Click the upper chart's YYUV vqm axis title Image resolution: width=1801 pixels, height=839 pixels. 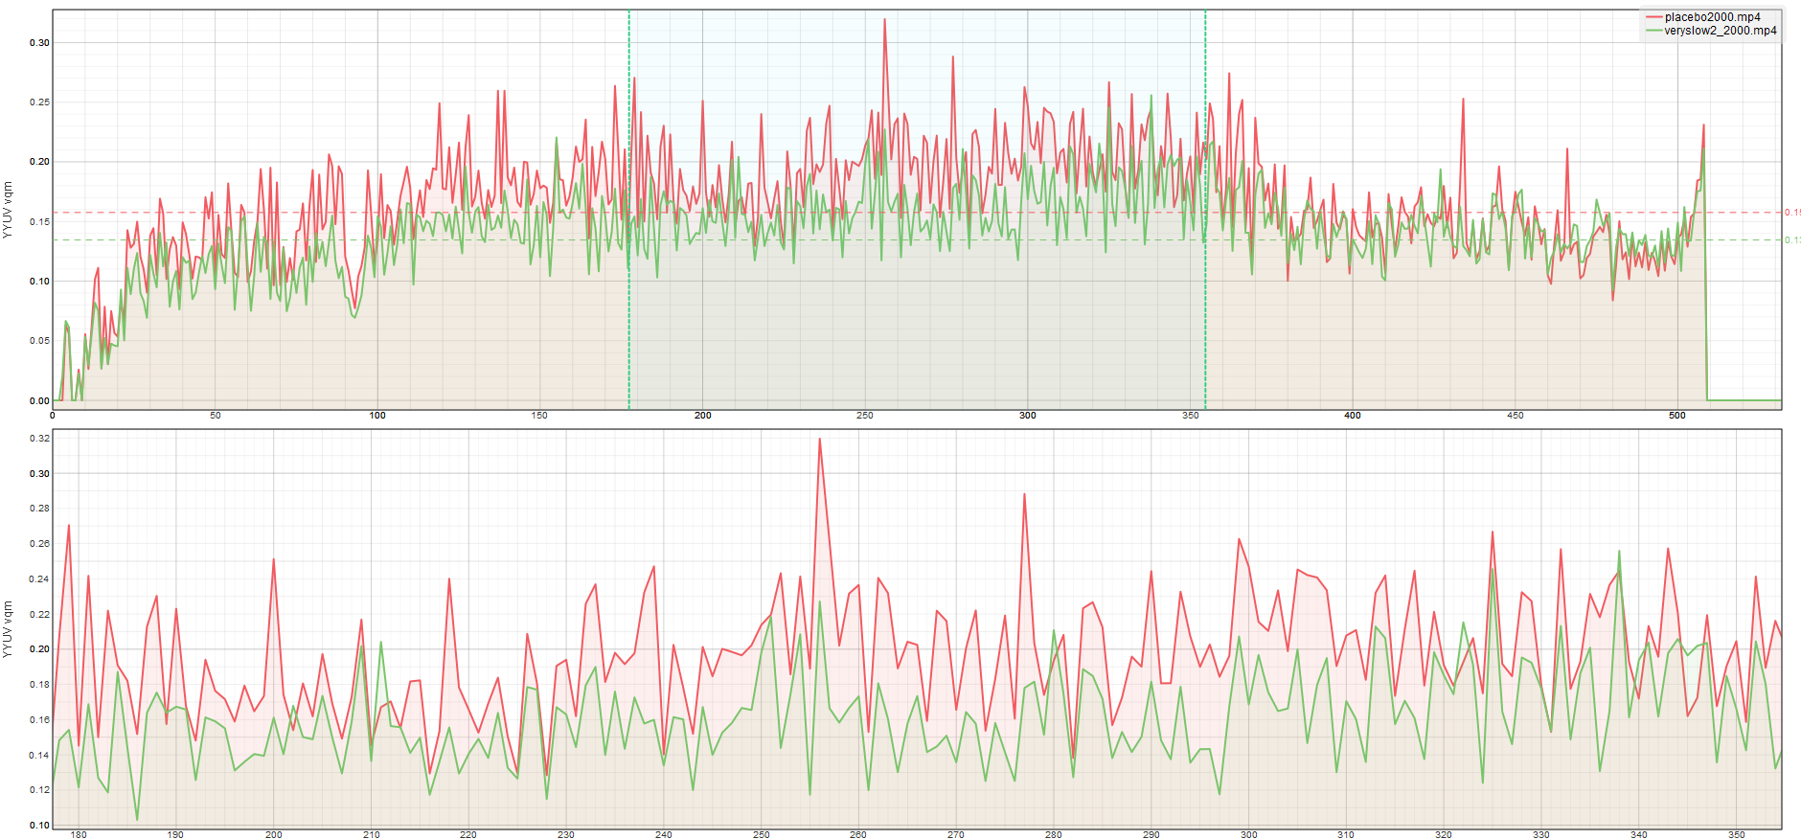(x=8, y=210)
